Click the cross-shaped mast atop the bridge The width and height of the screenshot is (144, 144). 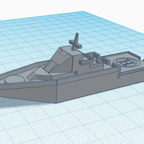tap(76, 42)
